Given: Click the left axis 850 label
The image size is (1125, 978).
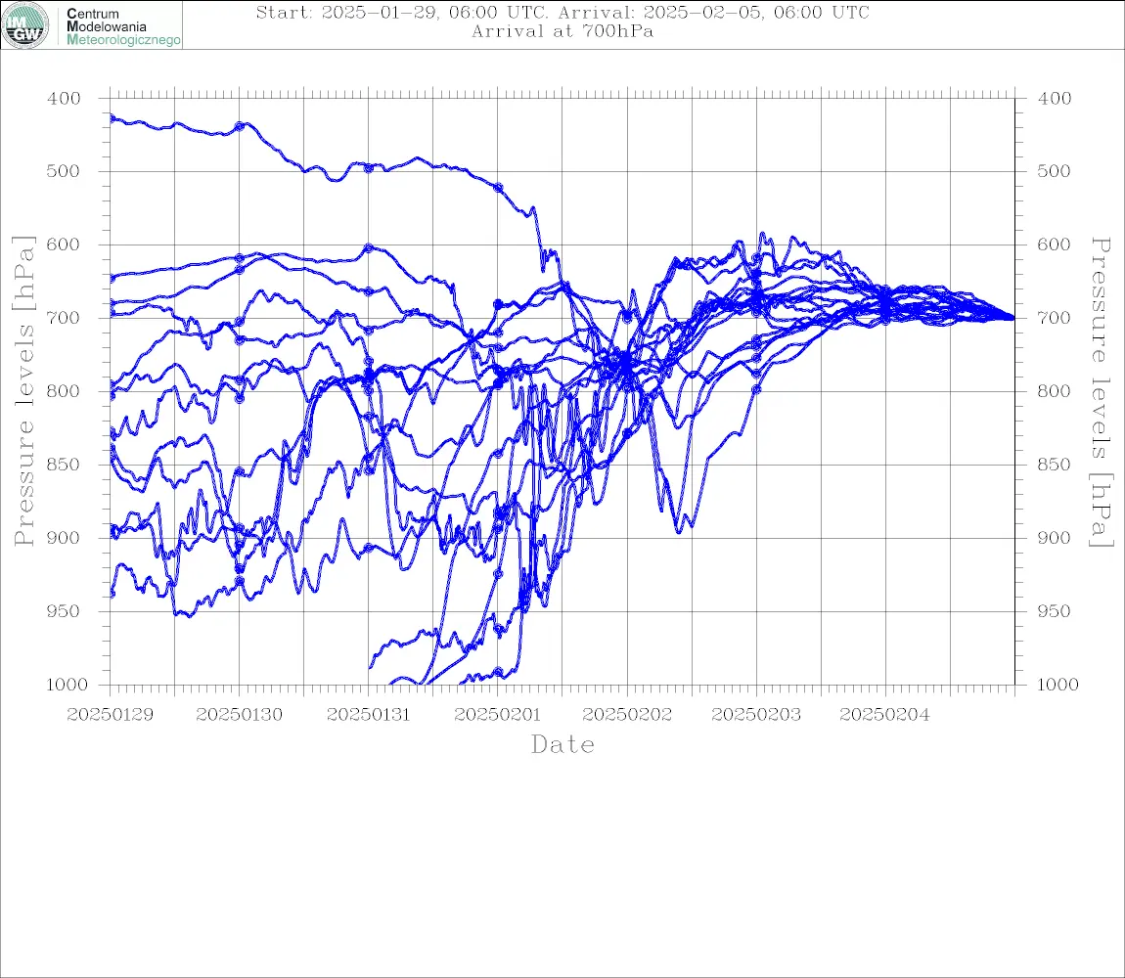Looking at the screenshot, I should tap(64, 465).
